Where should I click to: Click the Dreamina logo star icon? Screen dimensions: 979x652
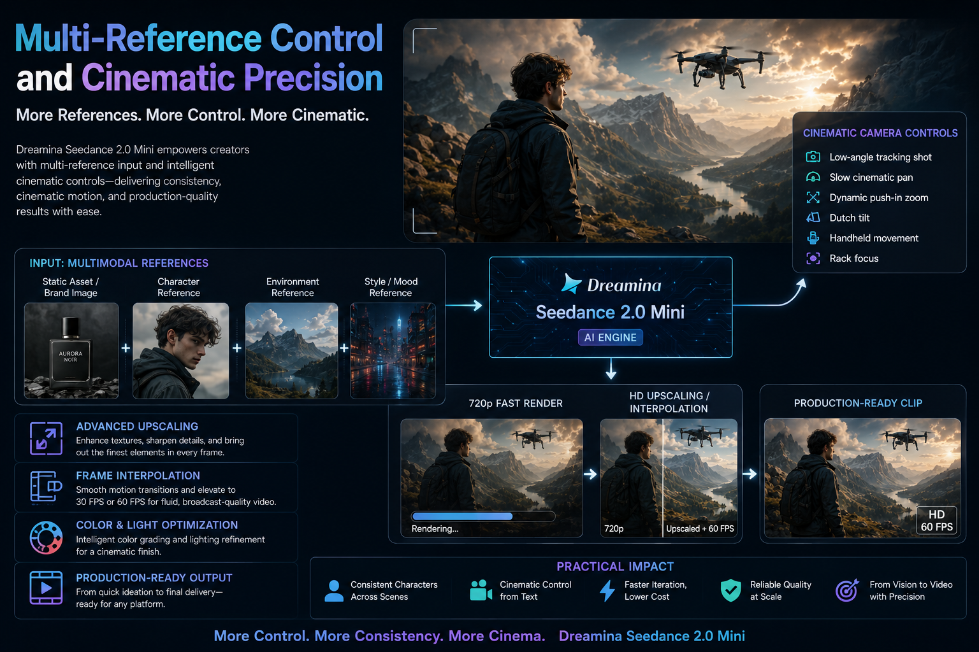tap(571, 284)
